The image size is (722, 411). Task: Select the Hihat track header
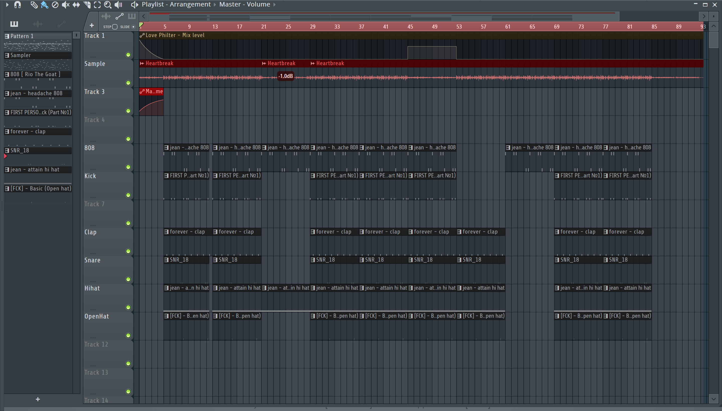tap(108, 298)
